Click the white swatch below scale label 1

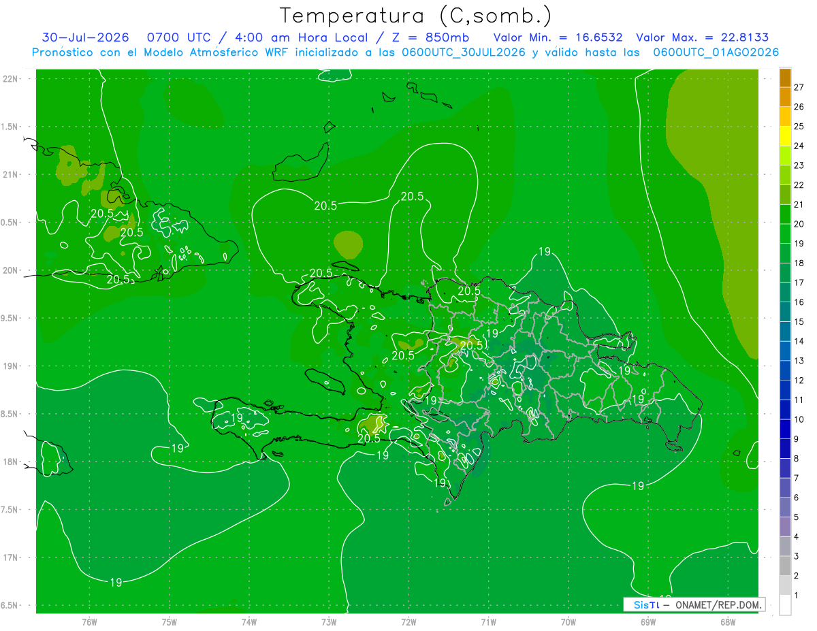click(x=785, y=605)
